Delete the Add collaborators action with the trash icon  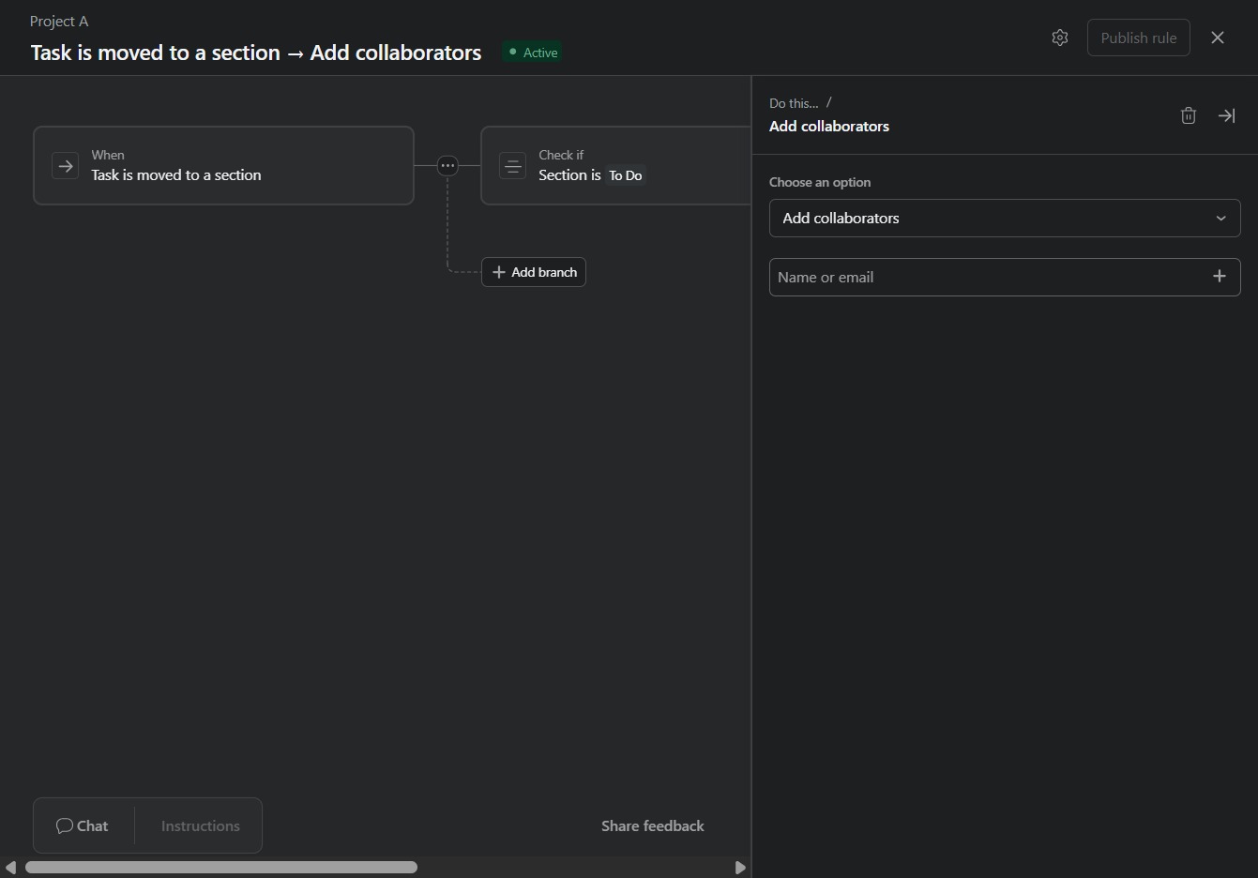(x=1189, y=115)
